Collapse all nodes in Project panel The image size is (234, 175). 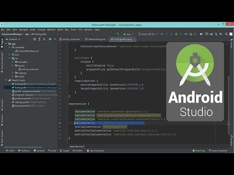tap(44, 39)
